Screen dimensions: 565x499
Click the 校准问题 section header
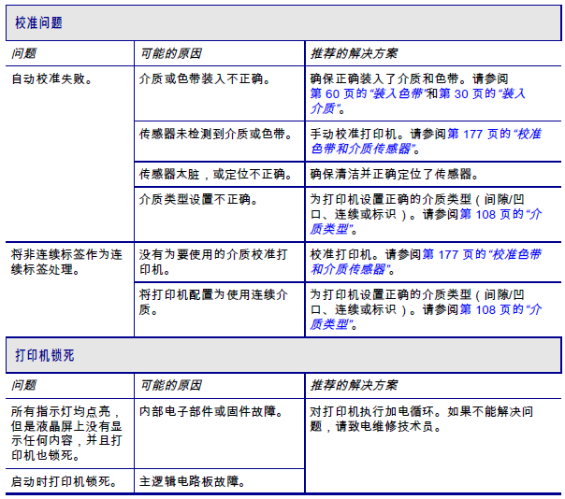[x=283, y=22]
